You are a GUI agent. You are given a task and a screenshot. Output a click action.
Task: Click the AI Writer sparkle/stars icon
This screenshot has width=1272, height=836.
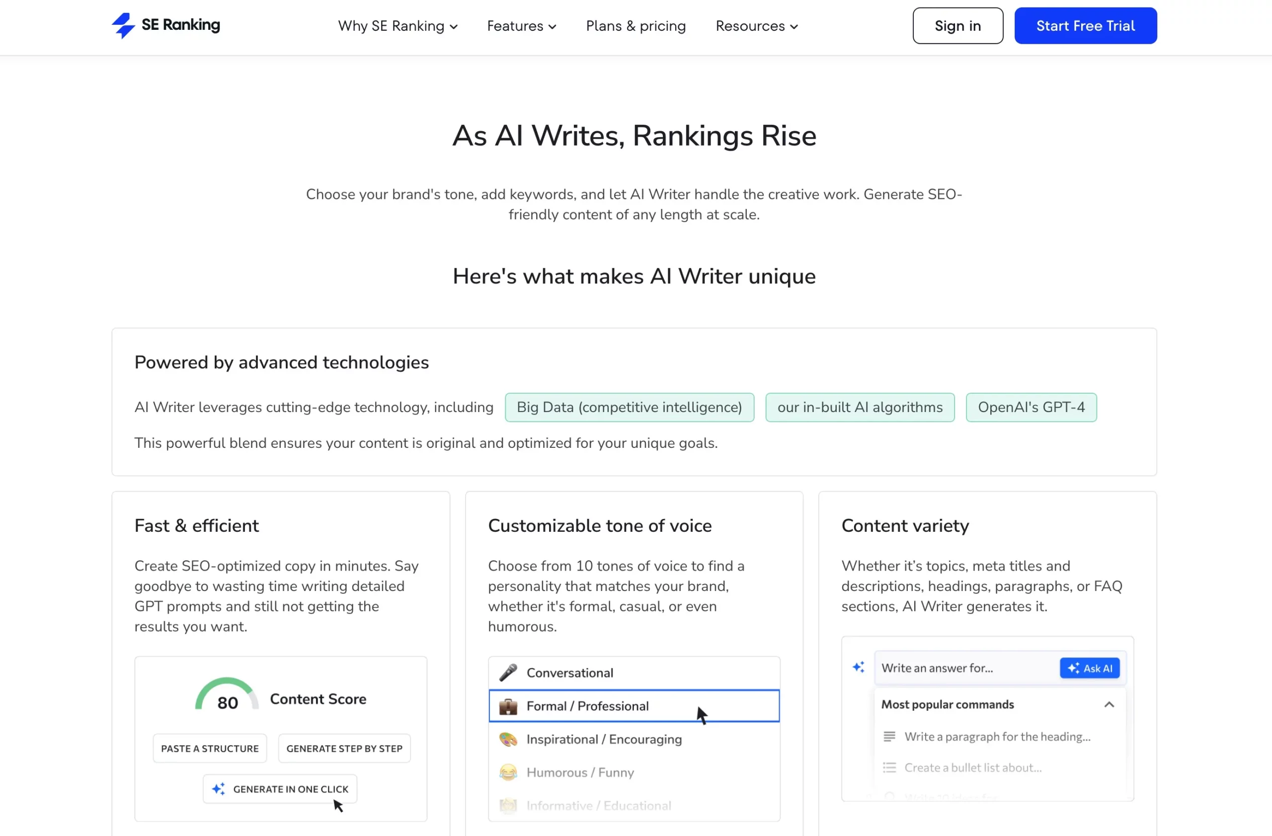coord(858,666)
